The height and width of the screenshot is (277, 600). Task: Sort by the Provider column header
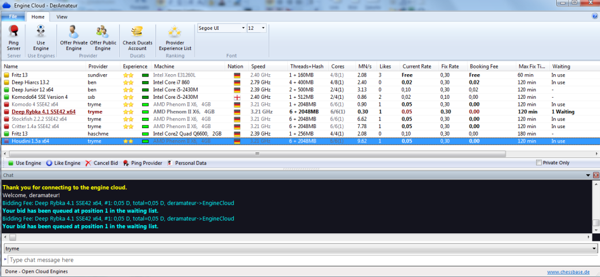(x=102, y=67)
